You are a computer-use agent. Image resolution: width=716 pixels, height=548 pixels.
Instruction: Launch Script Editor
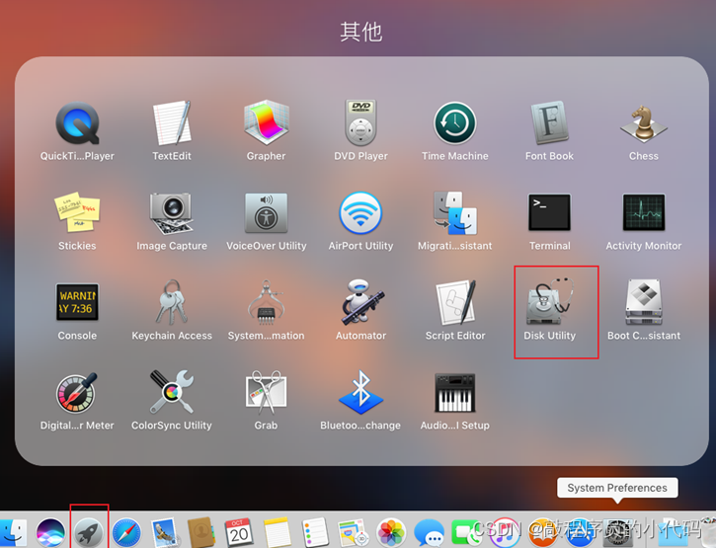(455, 302)
